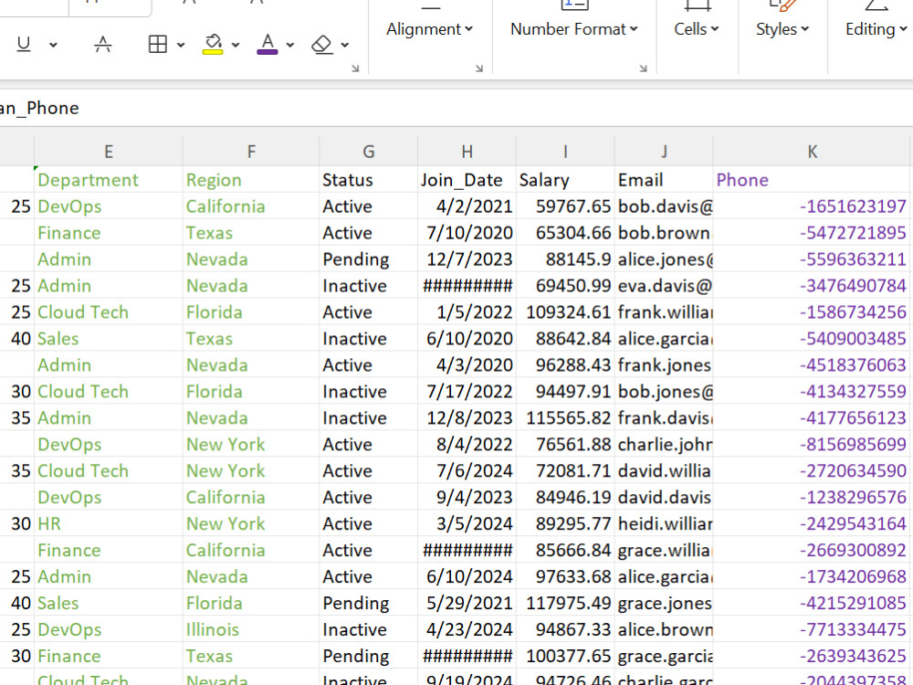Viewport: 913px width, 685px height.
Task: Apply underline formatting
Action: 24,44
